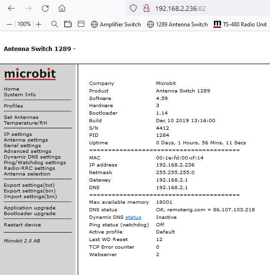The width and height of the screenshot is (270, 275).
Task: Zoom in with the plus button
Action: click(x=38, y=24)
